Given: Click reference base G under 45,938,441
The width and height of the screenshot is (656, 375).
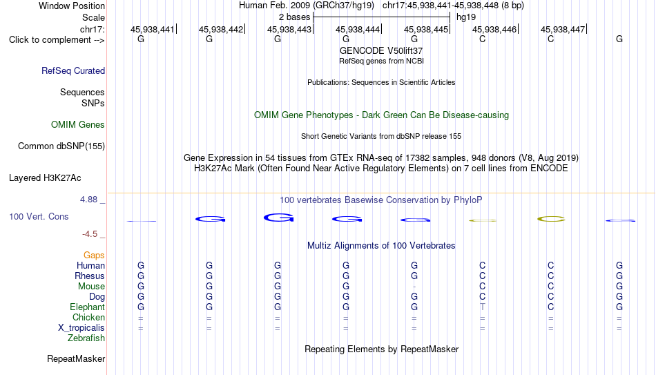Looking at the screenshot, I should point(141,39).
